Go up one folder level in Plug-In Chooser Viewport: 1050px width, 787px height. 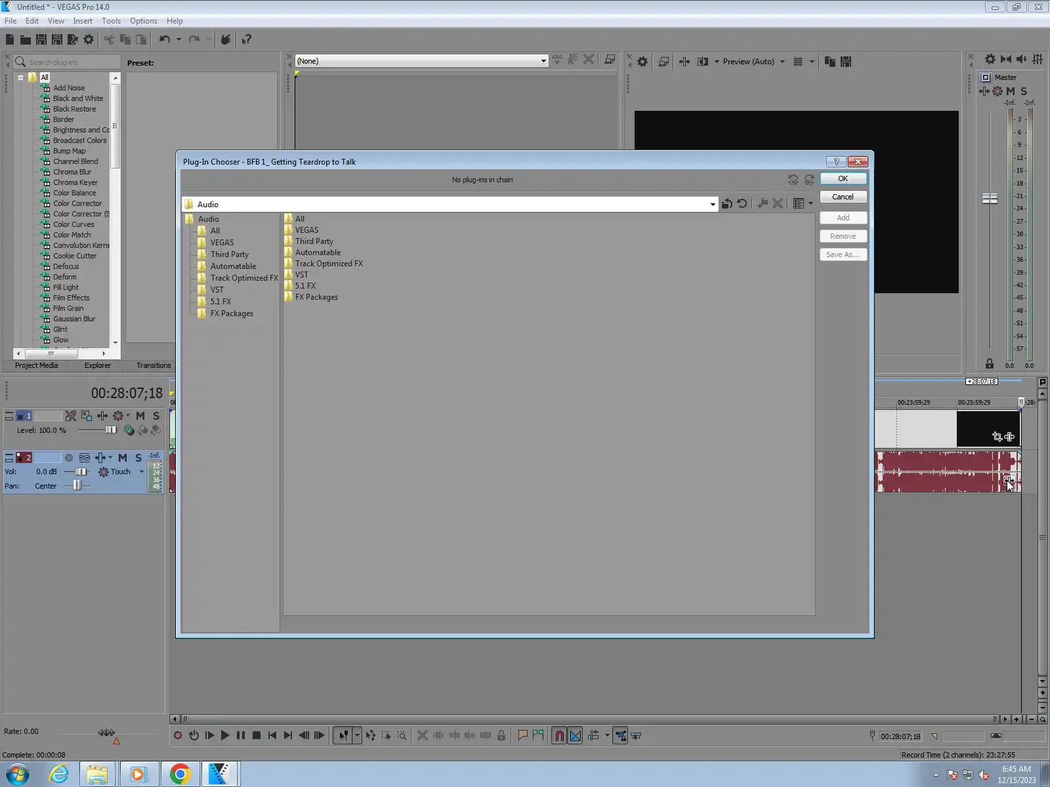point(726,204)
